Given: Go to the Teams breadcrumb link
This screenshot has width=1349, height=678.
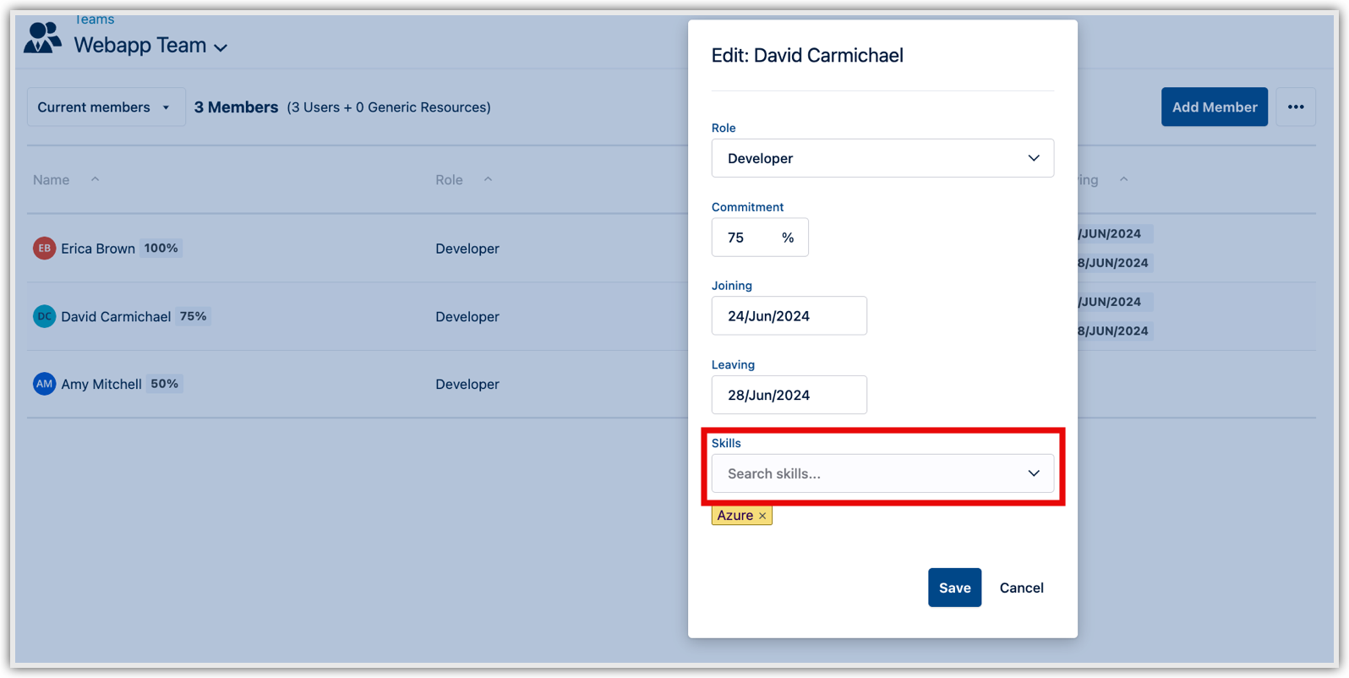Looking at the screenshot, I should pyautogui.click(x=95, y=19).
